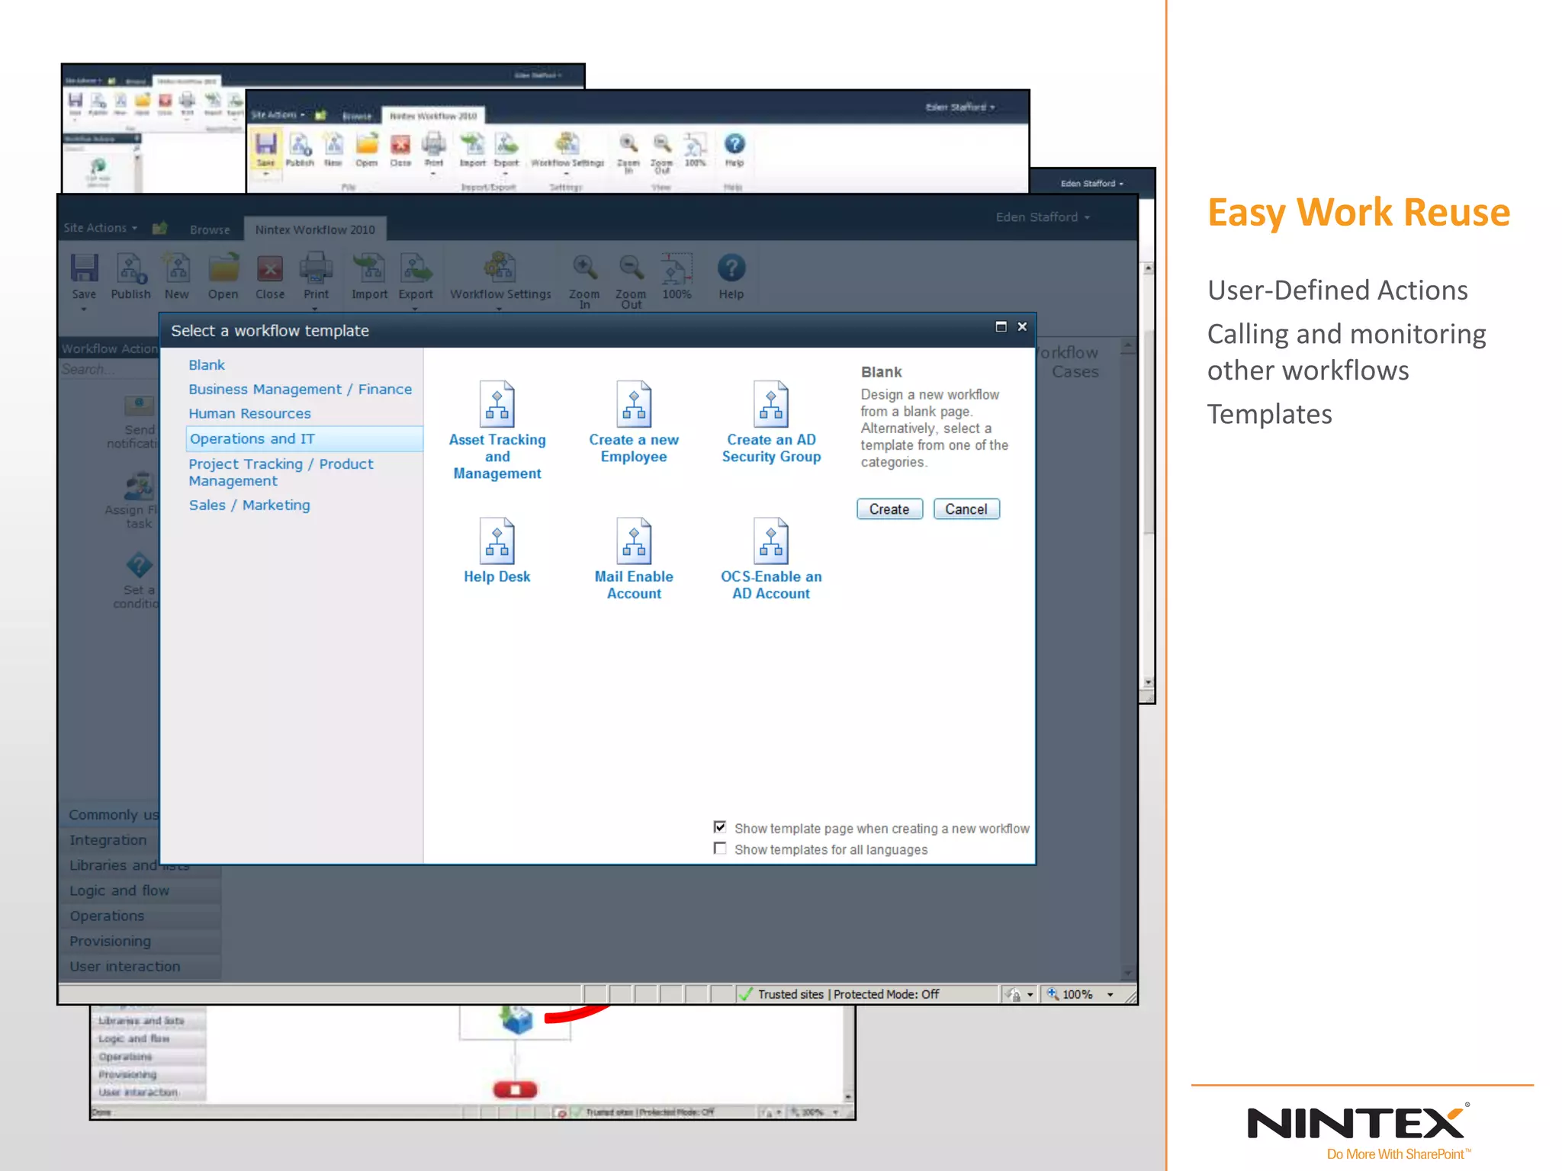The image size is (1562, 1171).
Task: Click the Save icon in the front ribbon
Action: [84, 268]
